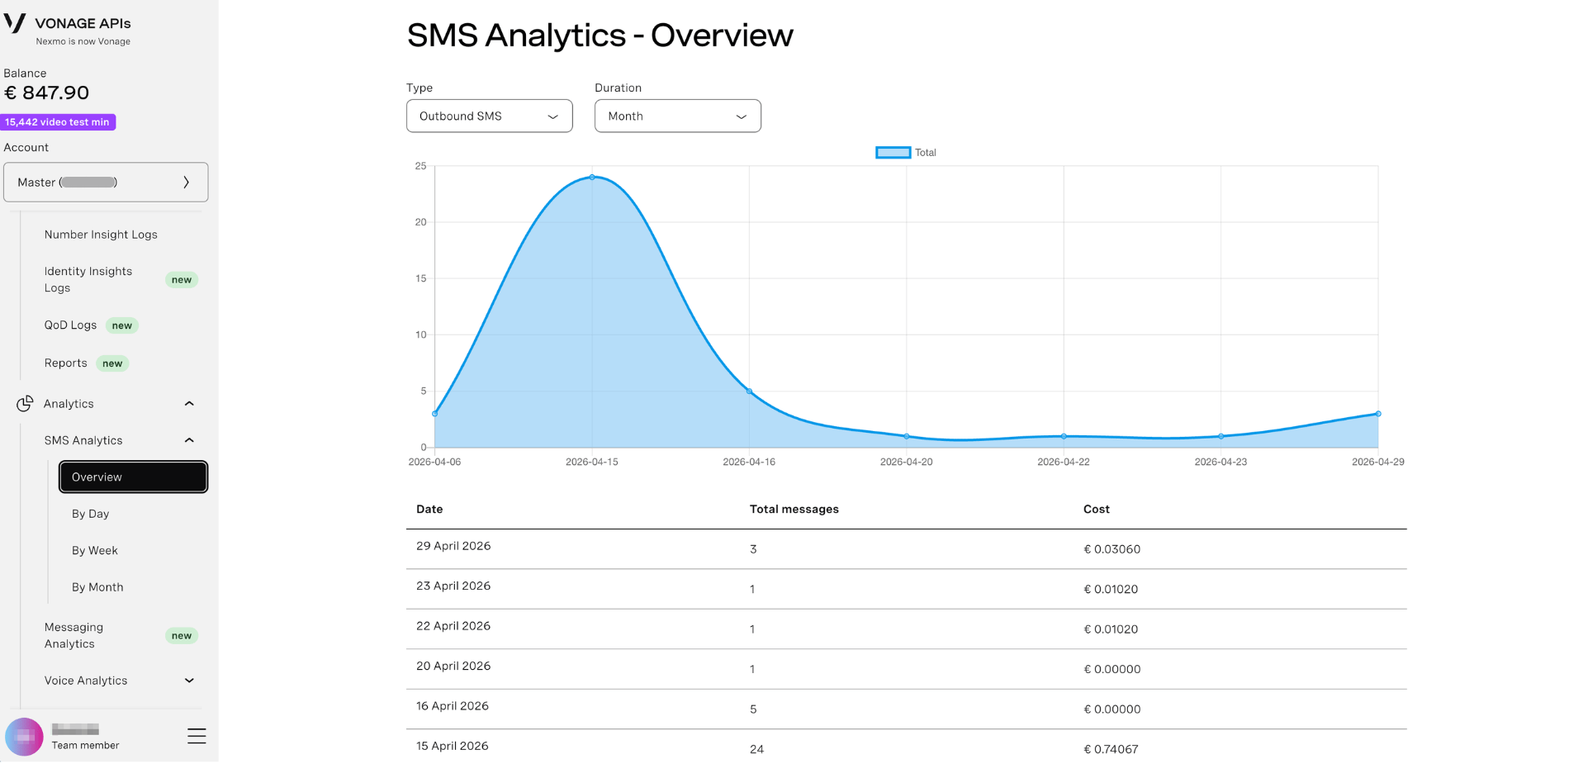The width and height of the screenshot is (1583, 764).
Task: Click the VONAGE APIs brand title
Action: [83, 23]
